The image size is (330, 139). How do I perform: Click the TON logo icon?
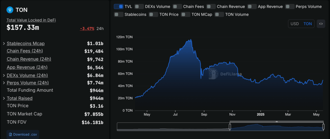pos(10,10)
